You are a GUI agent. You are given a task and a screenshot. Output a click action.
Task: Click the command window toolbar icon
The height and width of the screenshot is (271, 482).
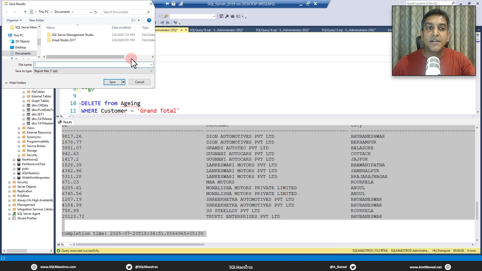pyautogui.click(x=238, y=16)
